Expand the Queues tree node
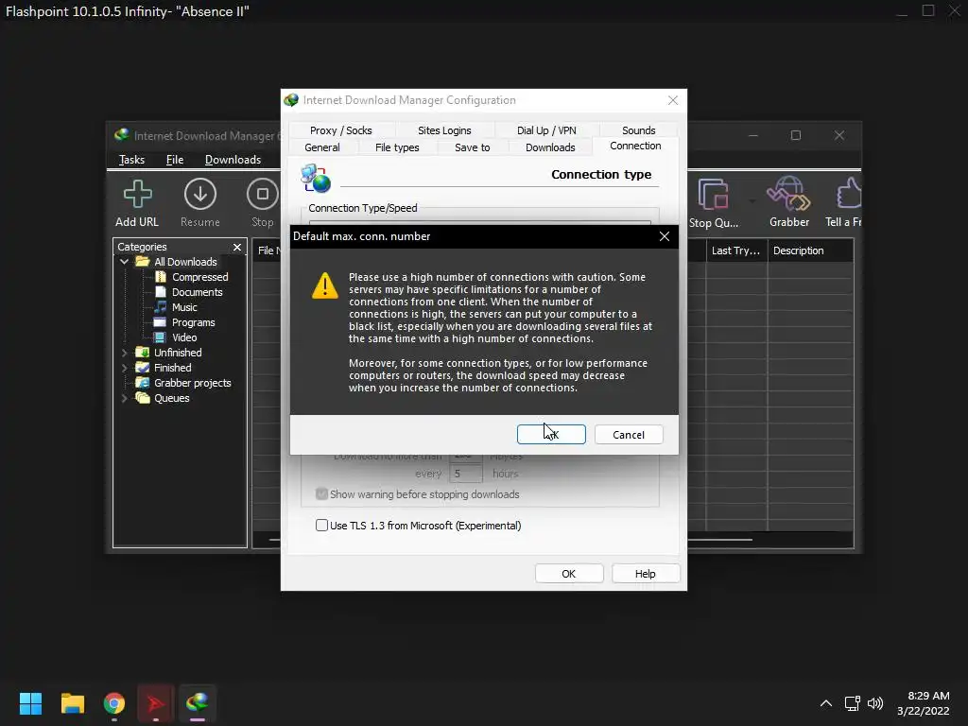Image resolution: width=968 pixels, height=726 pixels. pyautogui.click(x=124, y=398)
